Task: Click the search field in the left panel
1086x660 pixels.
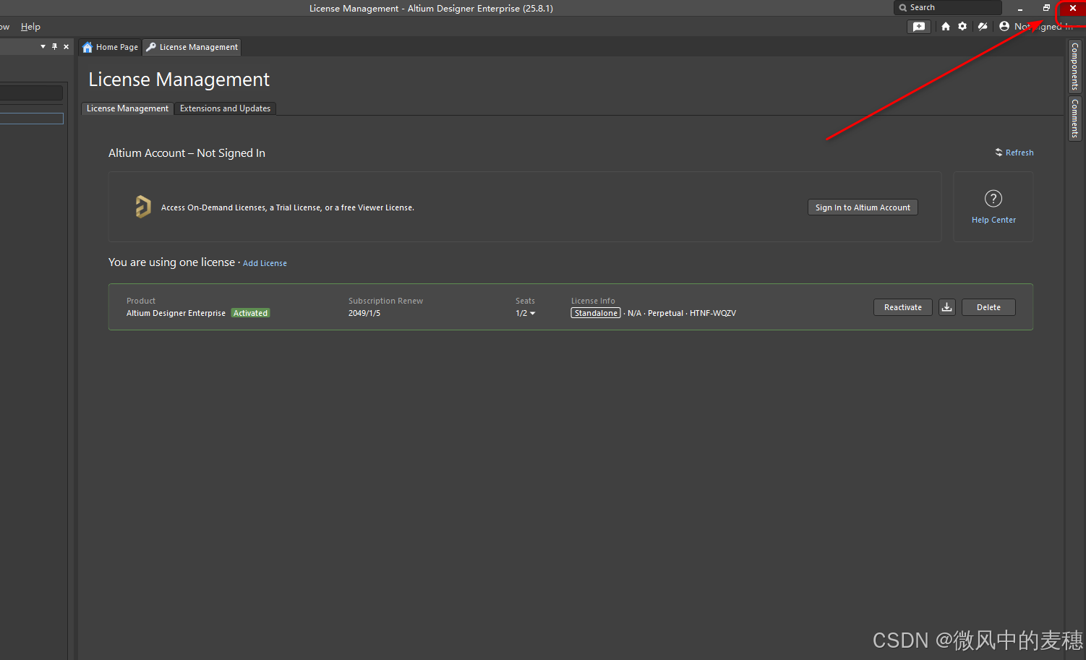Action: point(31,93)
